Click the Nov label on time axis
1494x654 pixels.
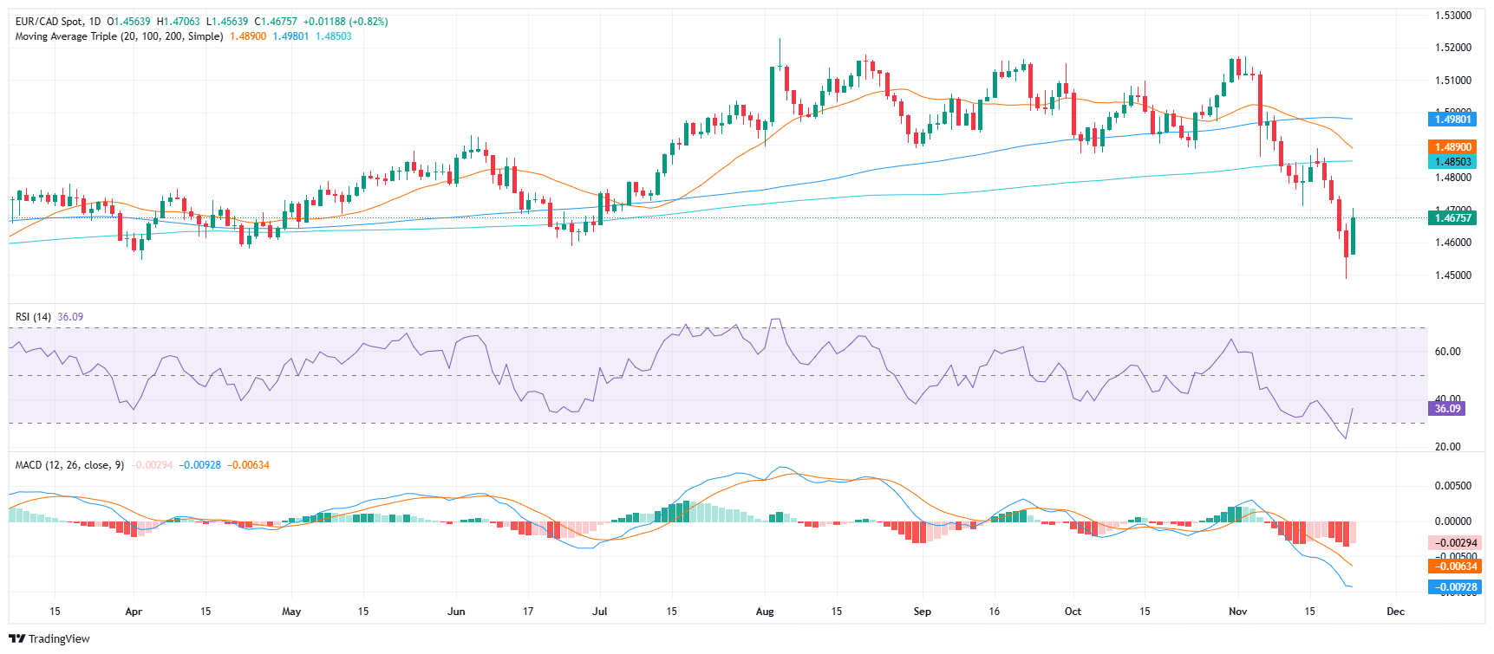click(x=1237, y=612)
